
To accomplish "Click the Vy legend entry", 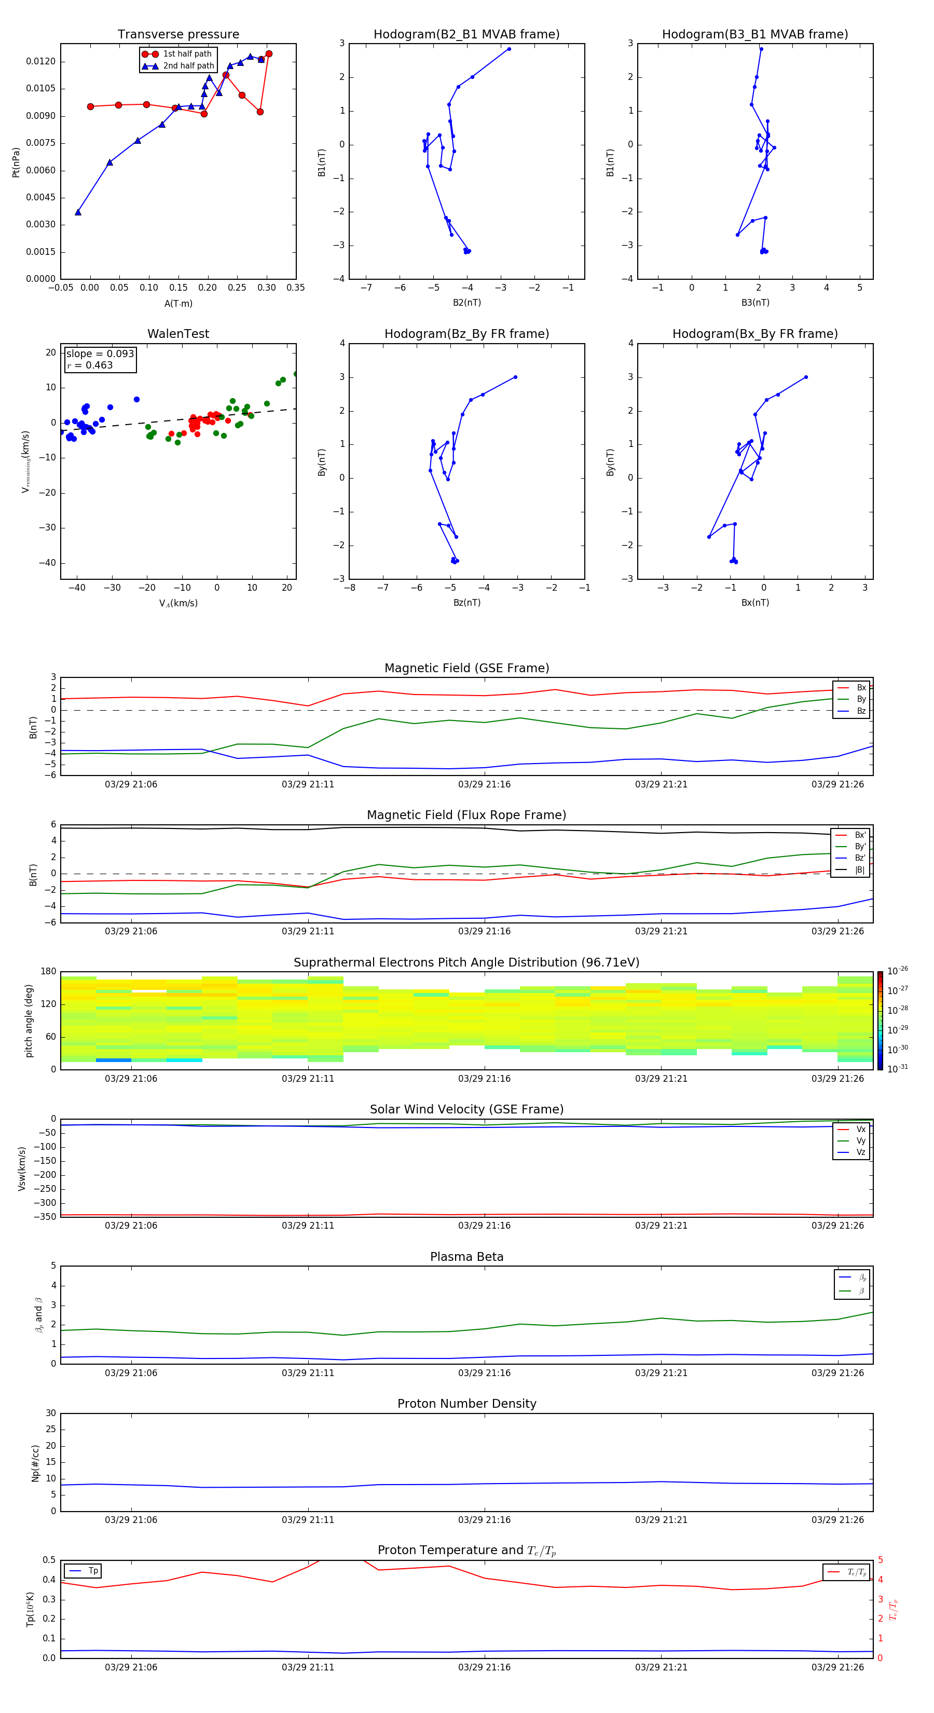I will click(x=851, y=1140).
